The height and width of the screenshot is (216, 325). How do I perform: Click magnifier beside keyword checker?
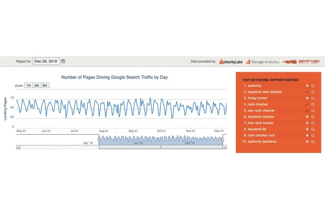(313, 117)
